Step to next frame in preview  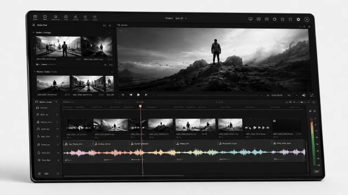pyautogui.click(x=146, y=95)
